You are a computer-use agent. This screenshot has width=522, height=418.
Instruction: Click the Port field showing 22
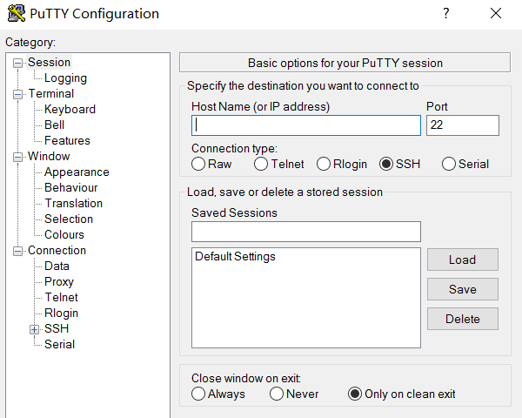tap(463, 125)
